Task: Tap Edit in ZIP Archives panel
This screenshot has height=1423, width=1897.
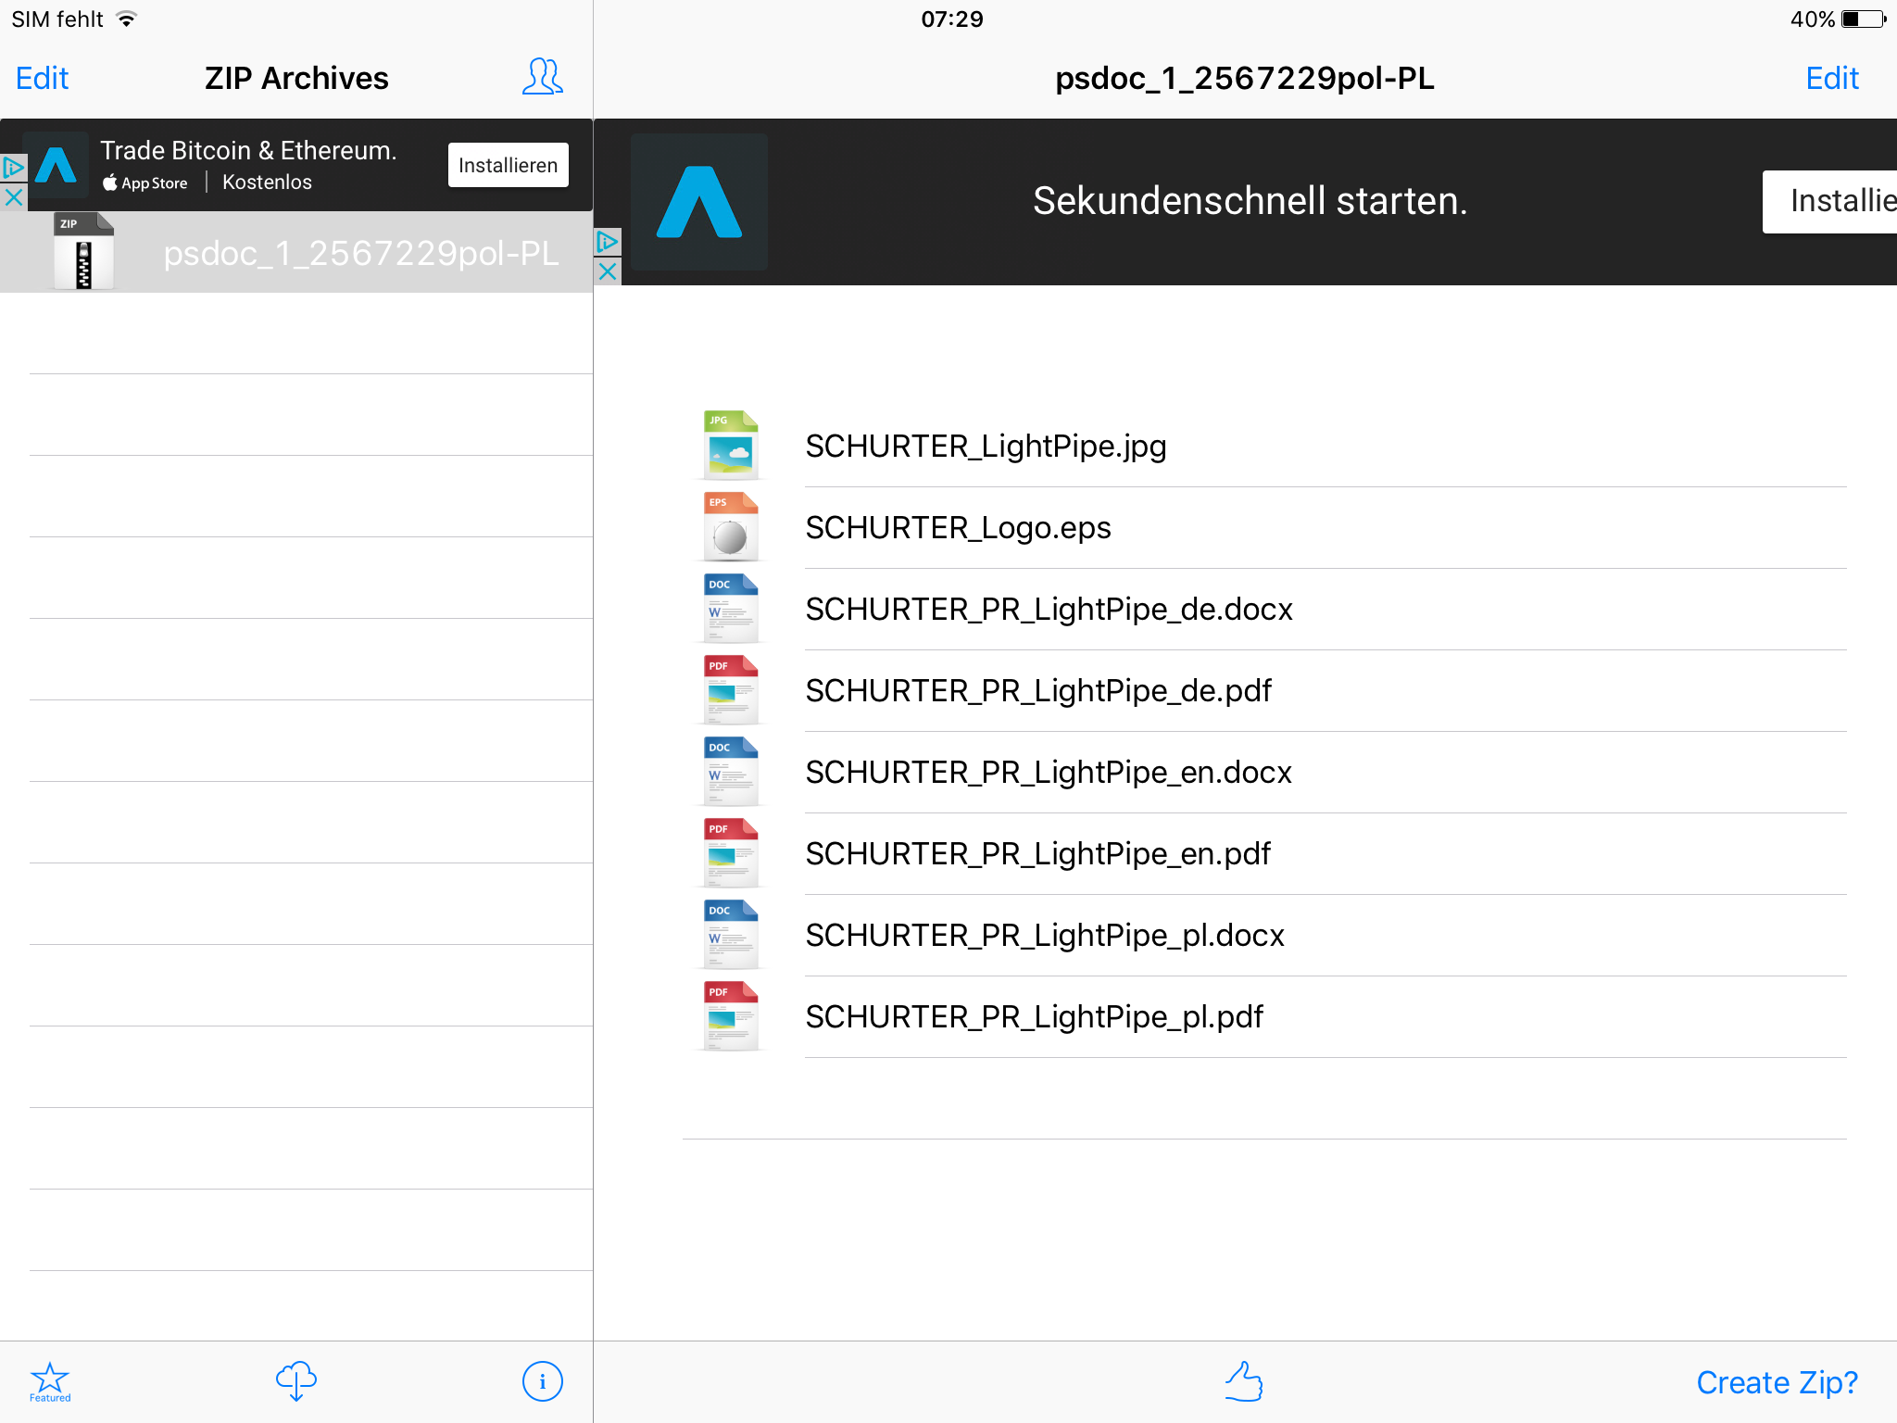Action: (43, 78)
